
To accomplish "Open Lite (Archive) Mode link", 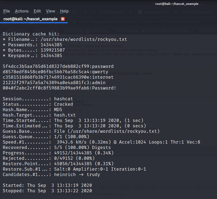I will (175, 187).
